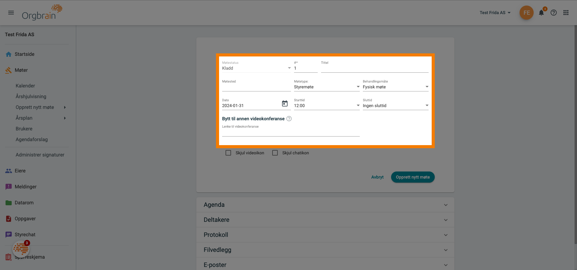Click the Dato field 2024-01-31

pos(251,106)
